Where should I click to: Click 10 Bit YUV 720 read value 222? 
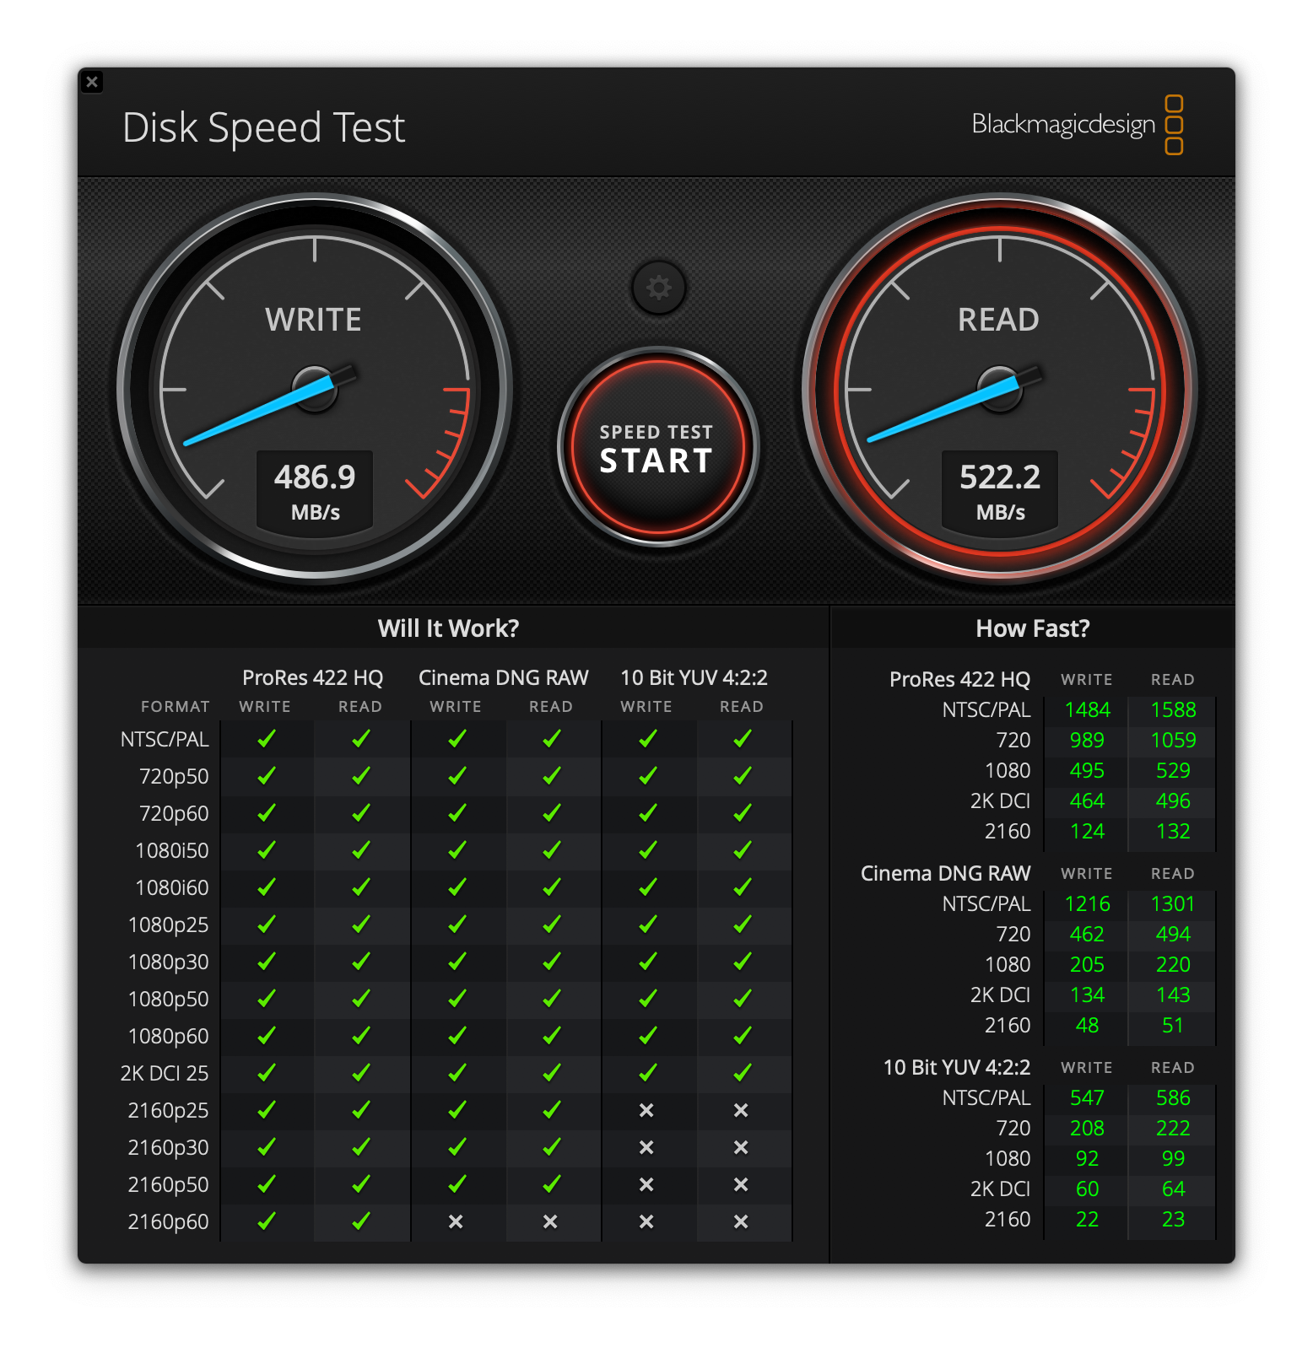[1173, 1128]
